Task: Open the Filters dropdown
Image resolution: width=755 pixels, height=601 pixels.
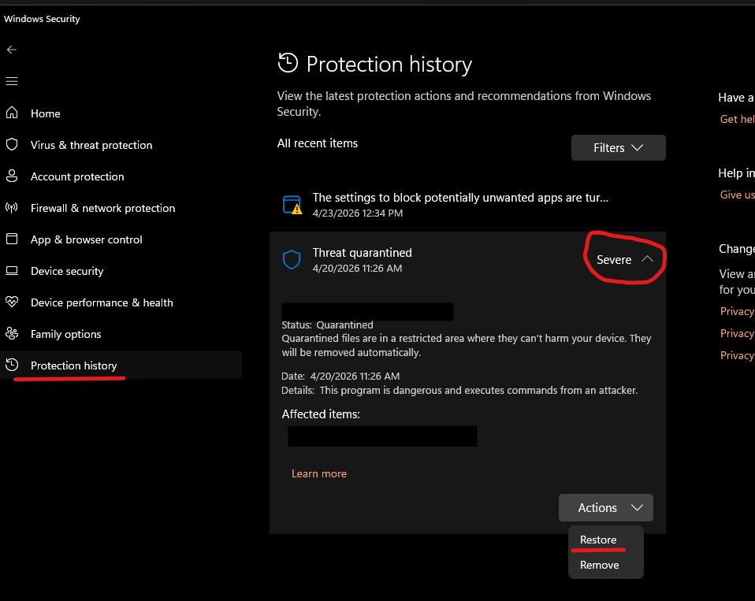Action: (x=618, y=148)
